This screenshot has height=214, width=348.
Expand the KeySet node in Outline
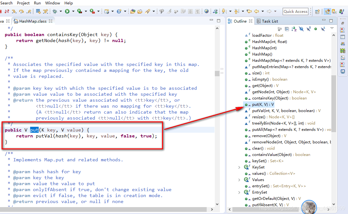tap(239, 167)
